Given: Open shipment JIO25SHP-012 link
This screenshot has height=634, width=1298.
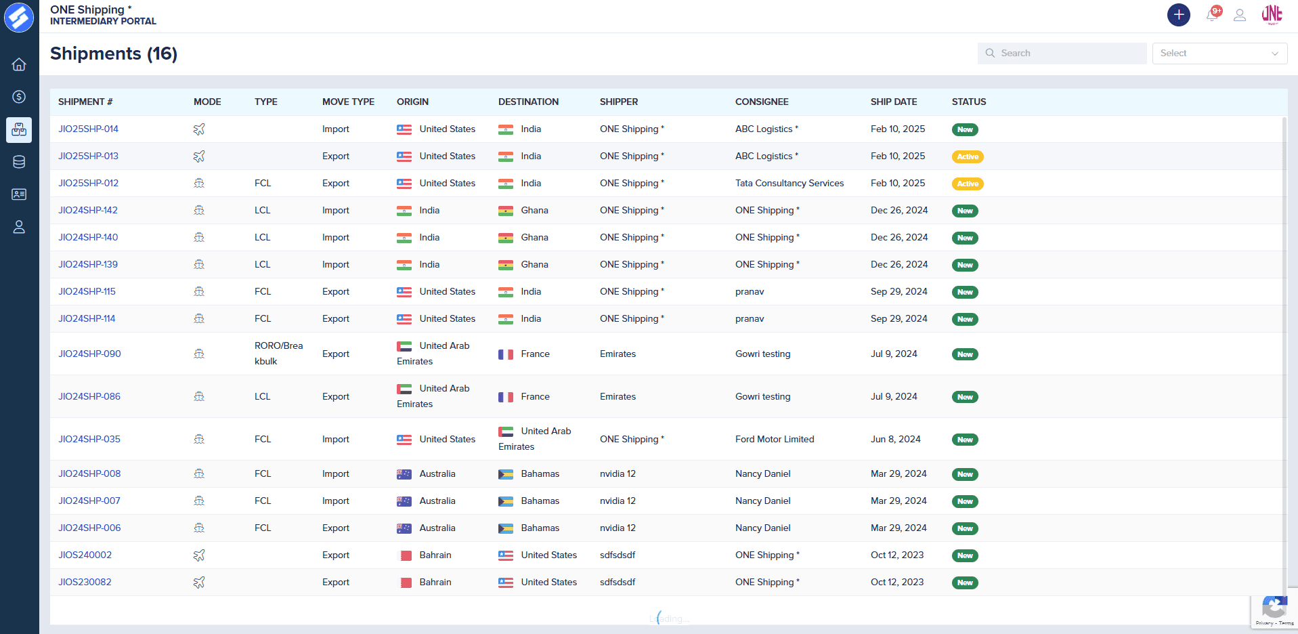Looking at the screenshot, I should coord(88,183).
